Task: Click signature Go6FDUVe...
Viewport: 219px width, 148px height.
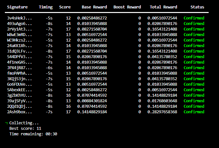Action: coord(19,84)
